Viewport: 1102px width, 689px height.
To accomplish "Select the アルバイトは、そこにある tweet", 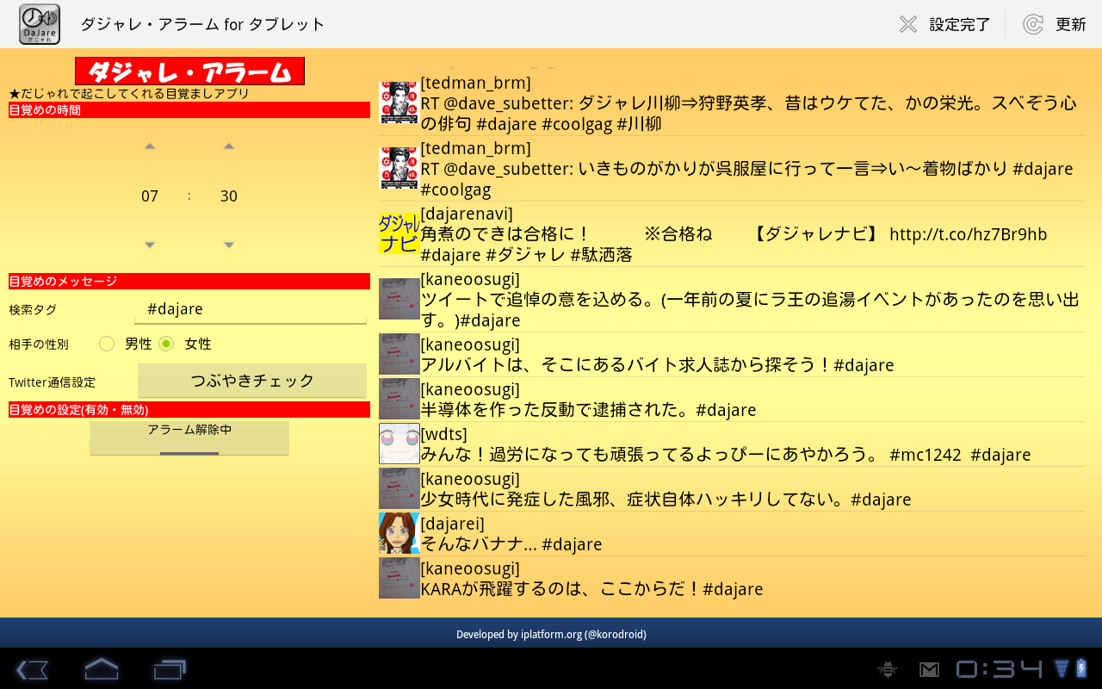I will (x=657, y=365).
